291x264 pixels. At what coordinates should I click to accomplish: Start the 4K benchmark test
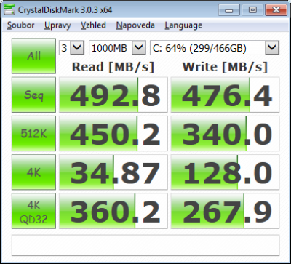click(x=33, y=172)
